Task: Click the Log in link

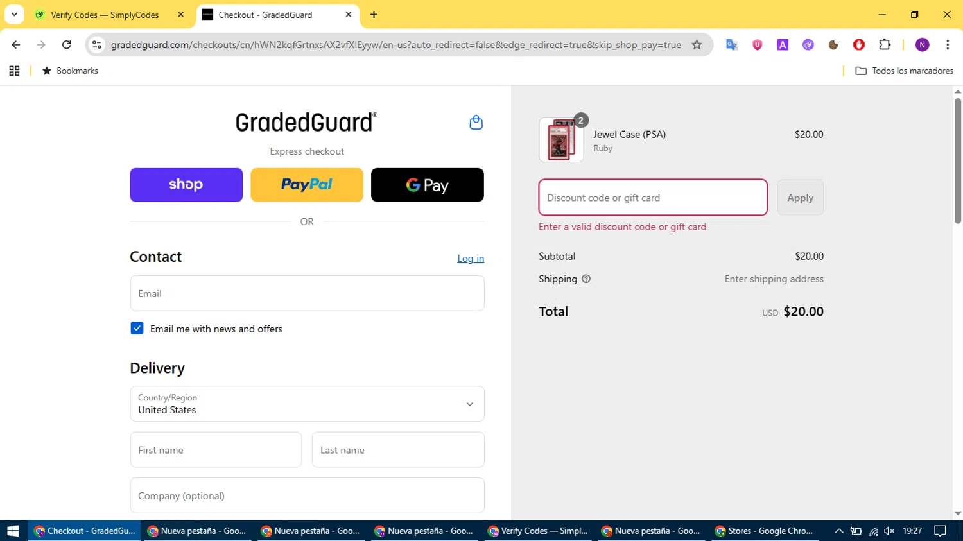Action: (471, 259)
